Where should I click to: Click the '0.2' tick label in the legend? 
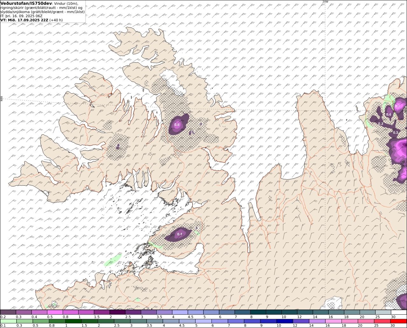pos(3,317)
